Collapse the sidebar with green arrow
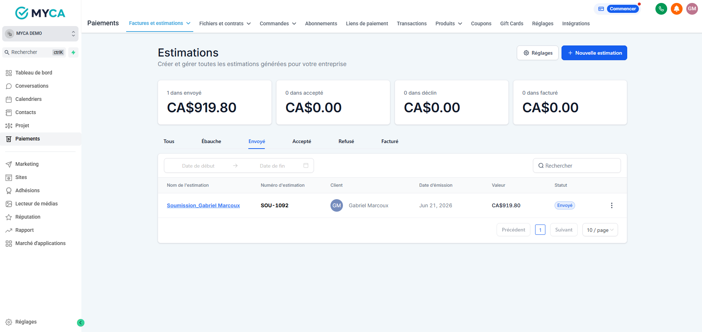This screenshot has height=332, width=702. click(81, 323)
